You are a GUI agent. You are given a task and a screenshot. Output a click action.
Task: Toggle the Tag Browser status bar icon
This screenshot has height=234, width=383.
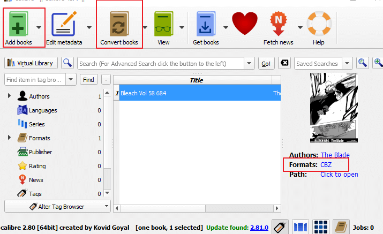pyautogui.click(x=280, y=227)
